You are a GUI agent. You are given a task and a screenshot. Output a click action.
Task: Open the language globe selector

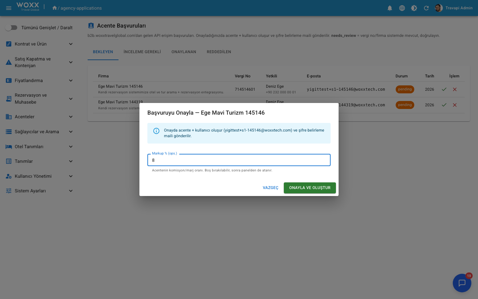click(x=402, y=8)
